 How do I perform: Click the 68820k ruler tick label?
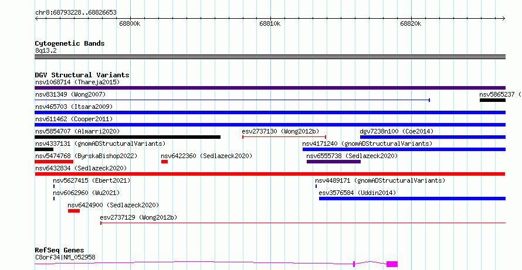point(411,23)
